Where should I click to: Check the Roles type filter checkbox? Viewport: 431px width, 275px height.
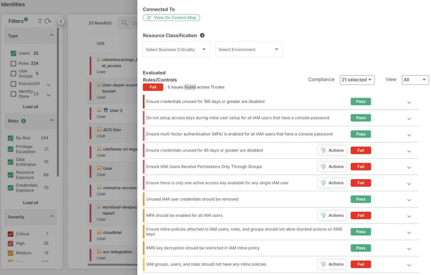coord(13,63)
